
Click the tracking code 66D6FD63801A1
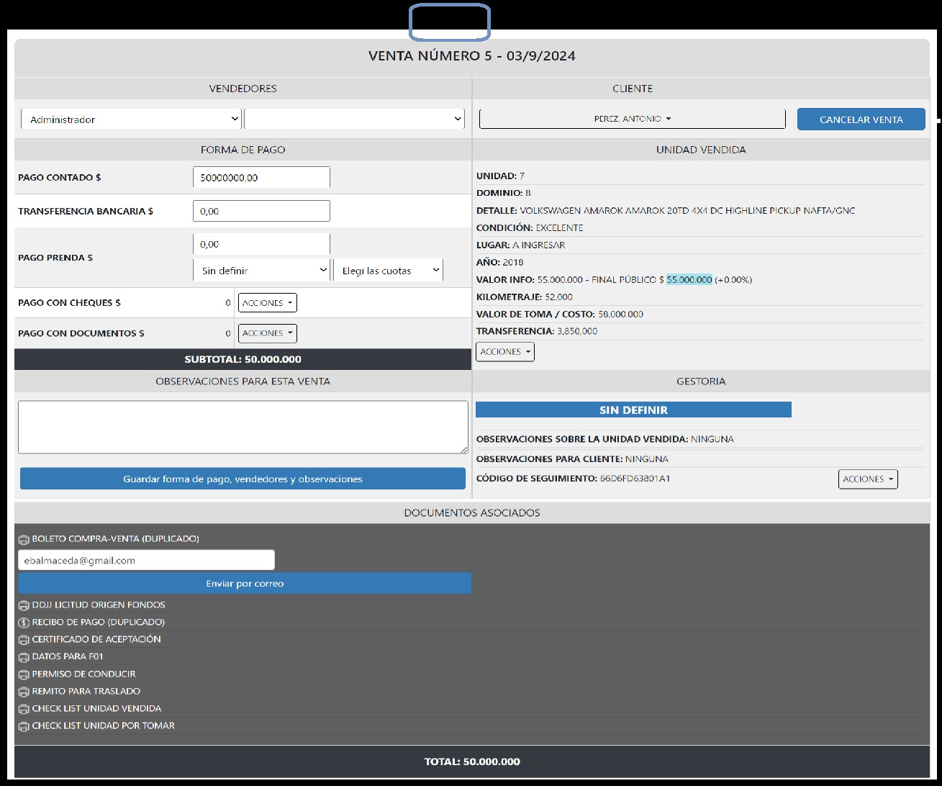tap(635, 479)
